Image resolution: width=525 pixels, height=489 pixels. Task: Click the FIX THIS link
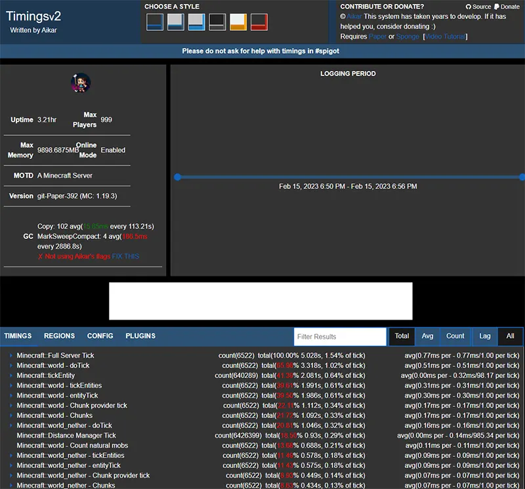pyautogui.click(x=125, y=257)
